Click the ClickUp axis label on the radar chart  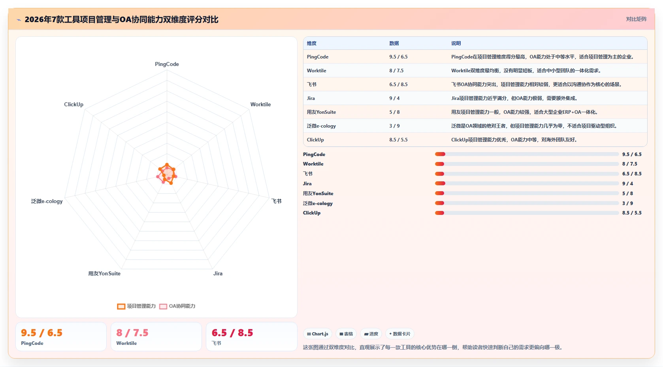coord(73,104)
